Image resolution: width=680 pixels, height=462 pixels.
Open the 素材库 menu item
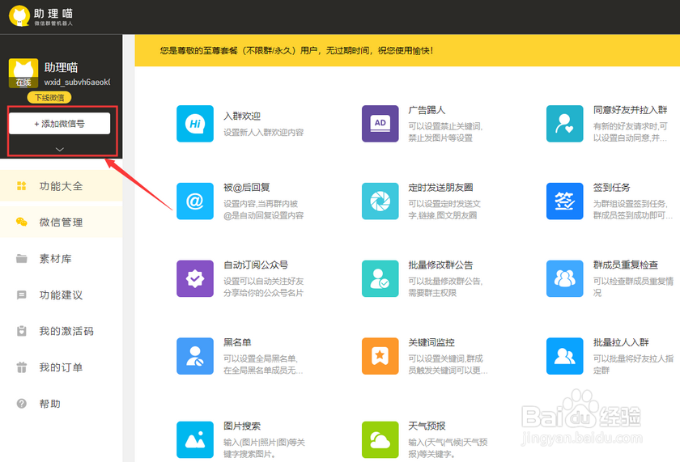click(62, 259)
